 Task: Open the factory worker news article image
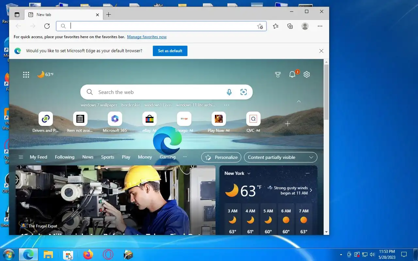116,200
